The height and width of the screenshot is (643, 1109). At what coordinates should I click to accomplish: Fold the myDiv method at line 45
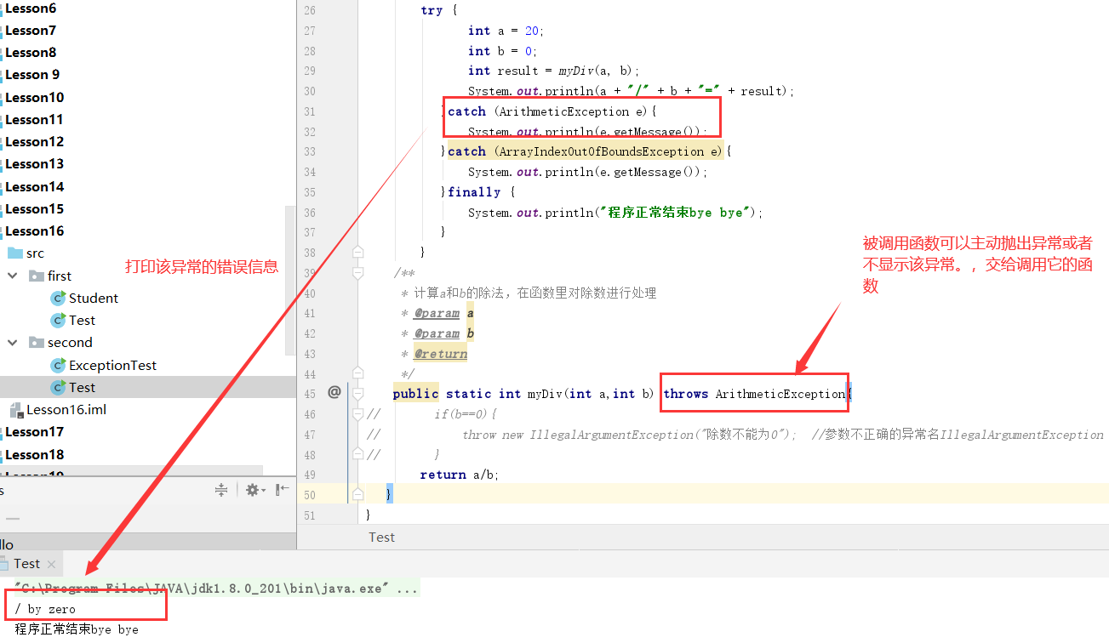tap(358, 393)
